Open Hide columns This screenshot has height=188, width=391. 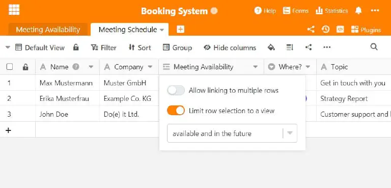pos(230,47)
